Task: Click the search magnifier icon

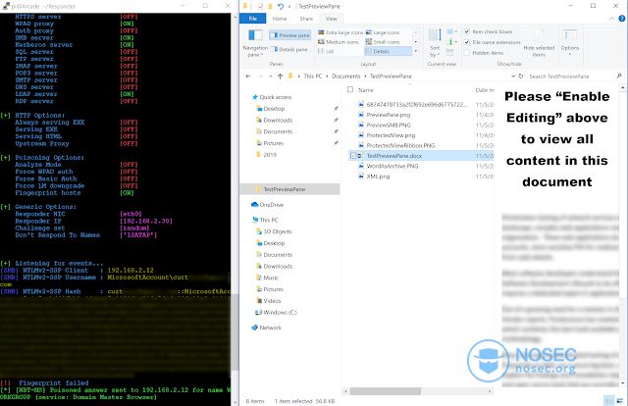Action: pos(619,76)
